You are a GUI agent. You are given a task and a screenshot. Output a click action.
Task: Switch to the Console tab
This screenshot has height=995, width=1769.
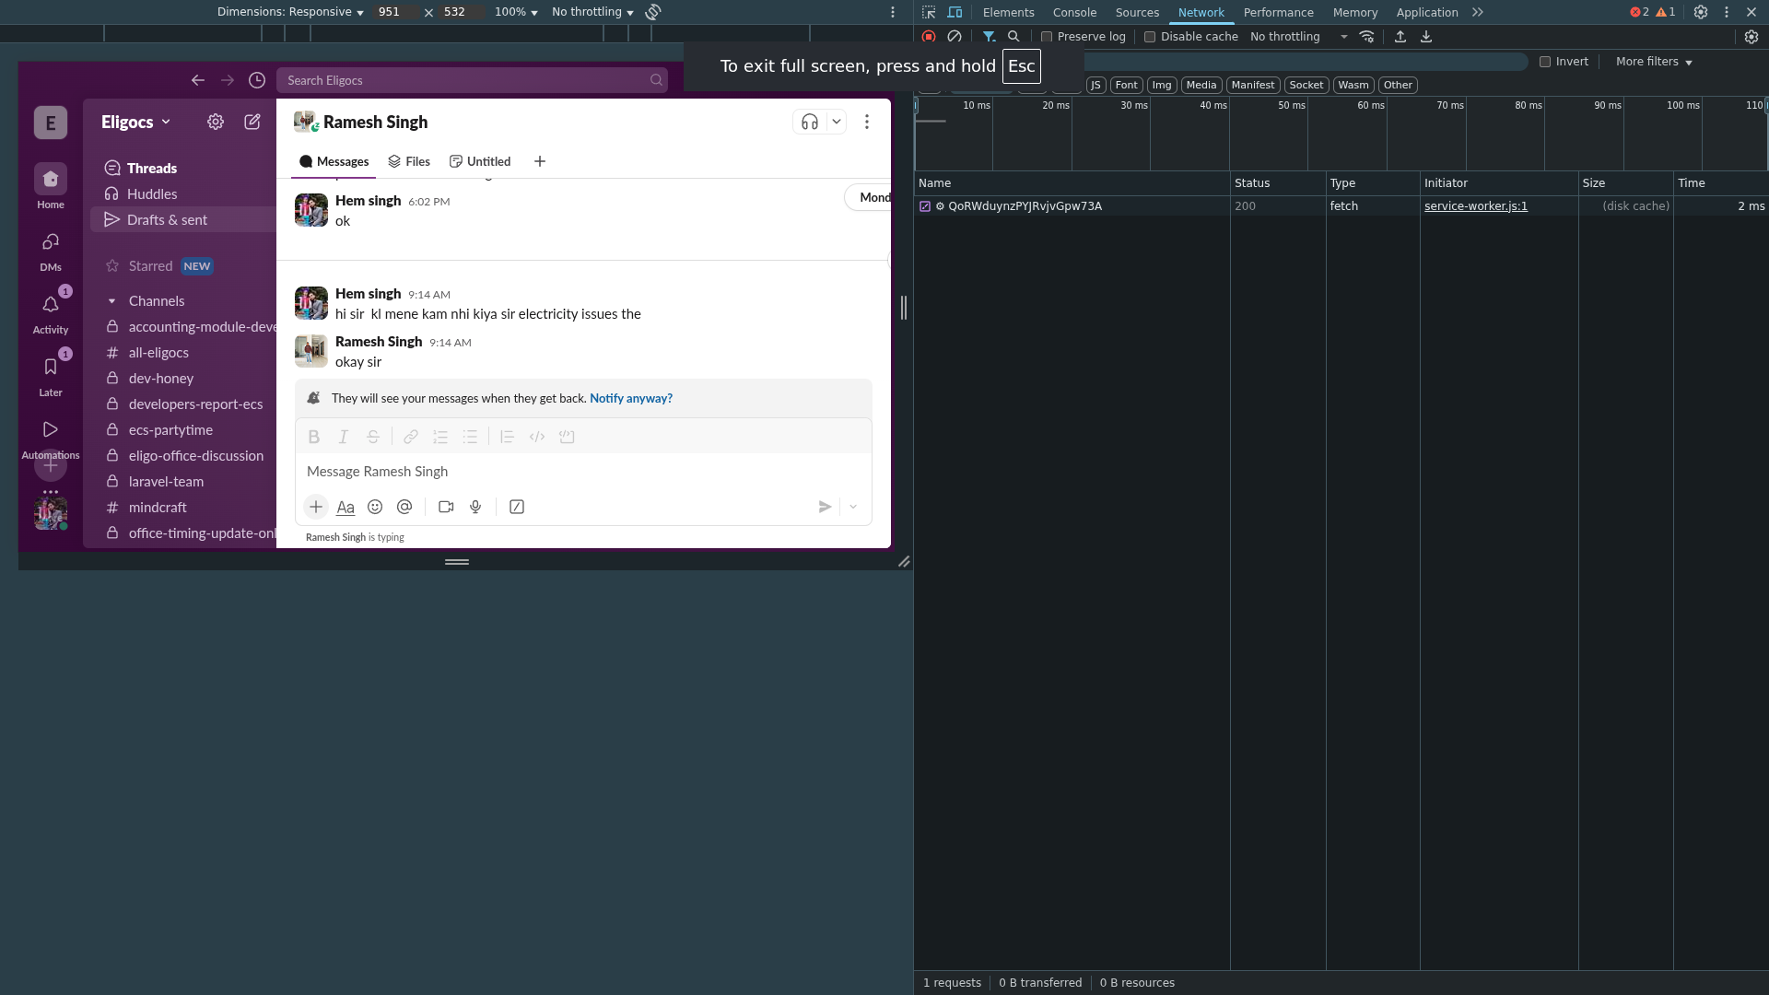(x=1074, y=12)
